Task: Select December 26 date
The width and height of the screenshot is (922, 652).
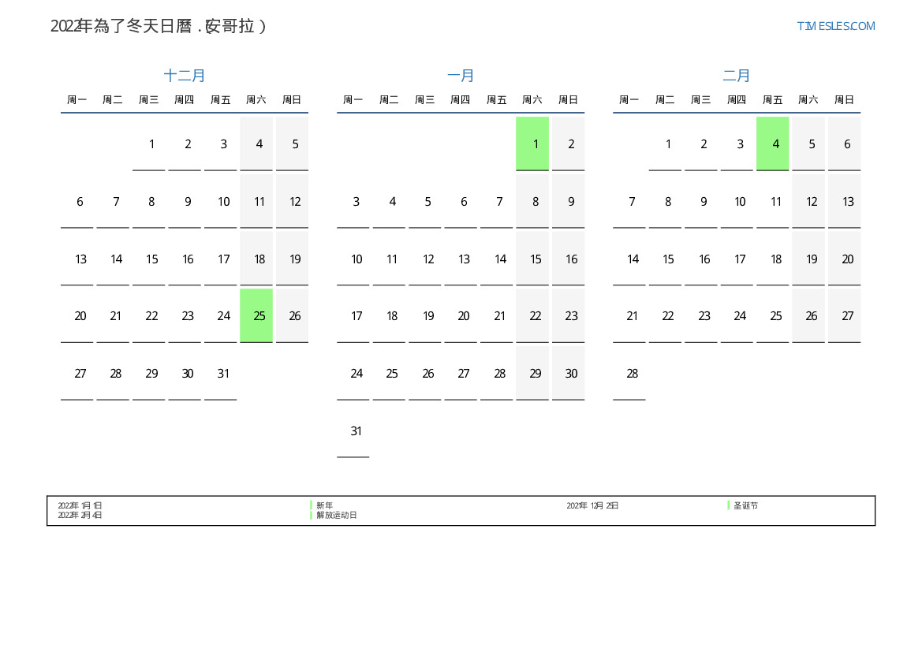Action: click(293, 315)
